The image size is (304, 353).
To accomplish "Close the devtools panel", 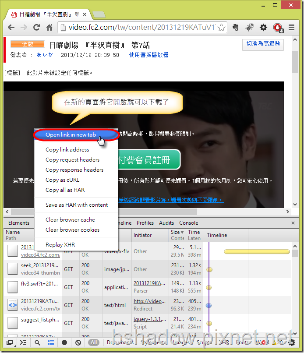I will [x=293, y=223].
